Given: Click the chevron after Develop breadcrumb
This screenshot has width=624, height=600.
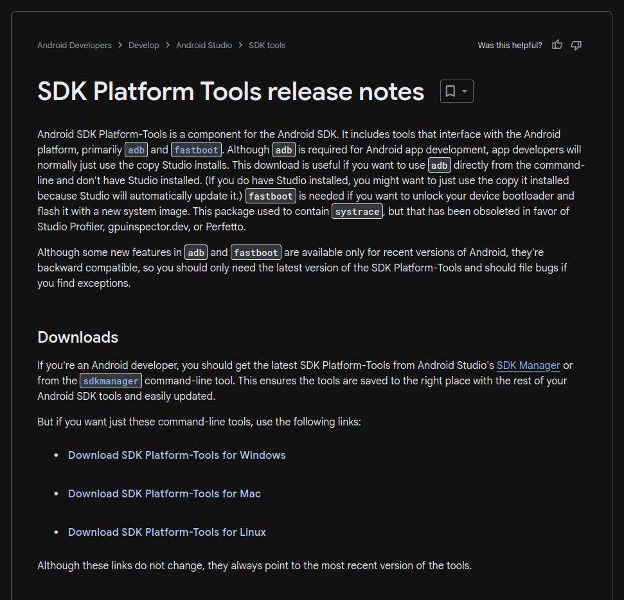Looking at the screenshot, I should (x=168, y=46).
